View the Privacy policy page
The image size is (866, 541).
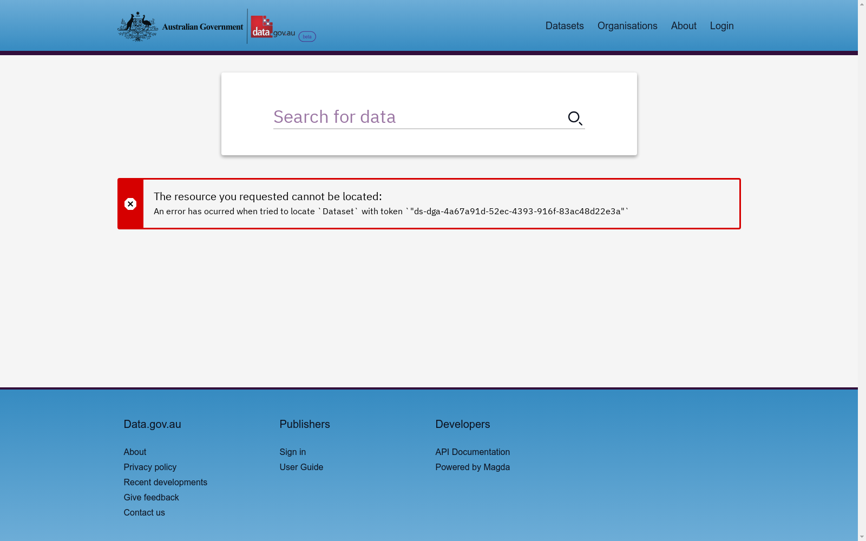point(150,467)
